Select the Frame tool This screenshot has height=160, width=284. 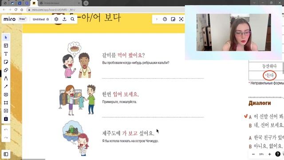coord(6,103)
